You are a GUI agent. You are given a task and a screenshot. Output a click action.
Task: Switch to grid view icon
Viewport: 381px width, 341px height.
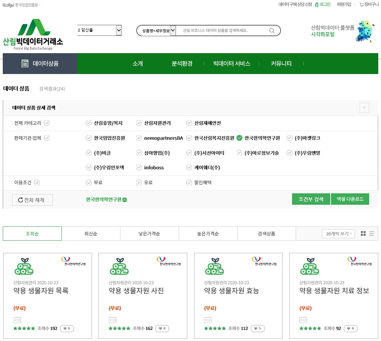(363, 234)
